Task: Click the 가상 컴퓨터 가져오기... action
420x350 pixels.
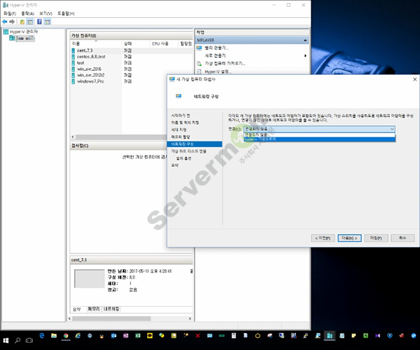Action: (x=225, y=64)
